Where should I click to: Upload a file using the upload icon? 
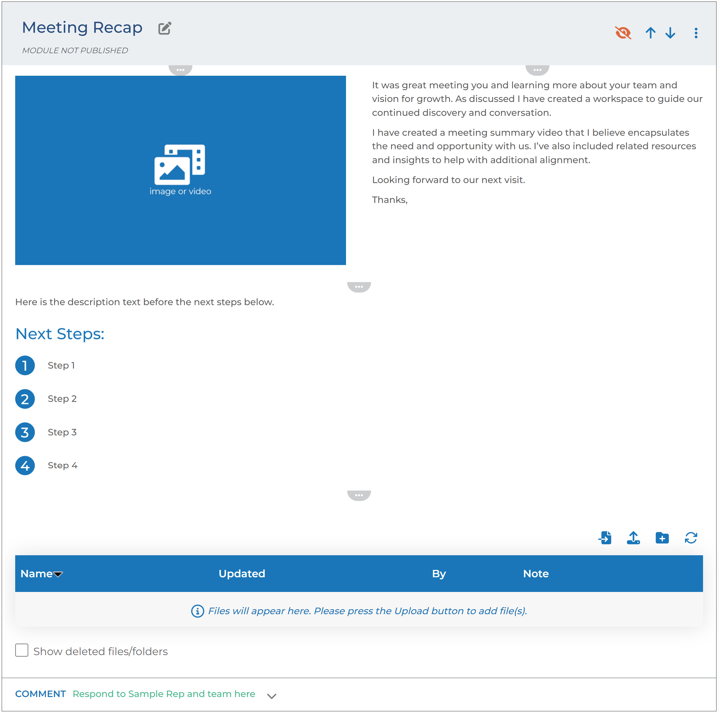point(633,538)
